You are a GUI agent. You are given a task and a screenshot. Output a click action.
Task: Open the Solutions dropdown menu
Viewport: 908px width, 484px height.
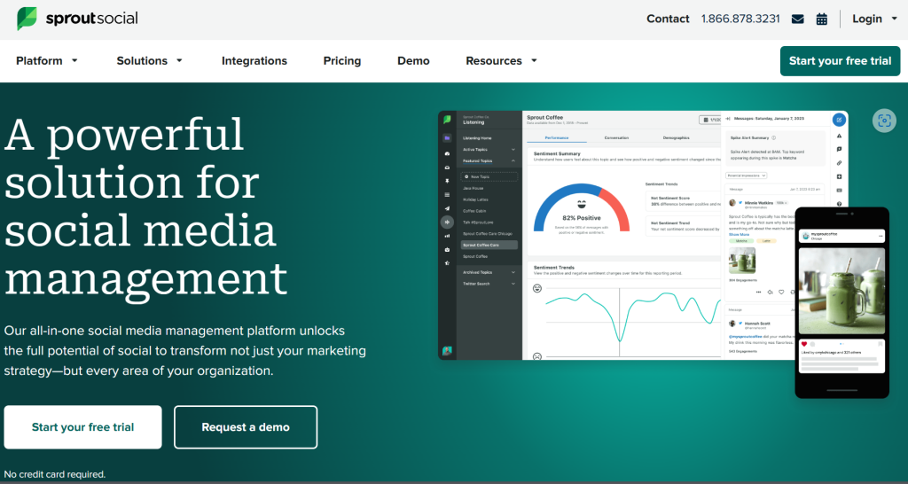[x=149, y=61]
